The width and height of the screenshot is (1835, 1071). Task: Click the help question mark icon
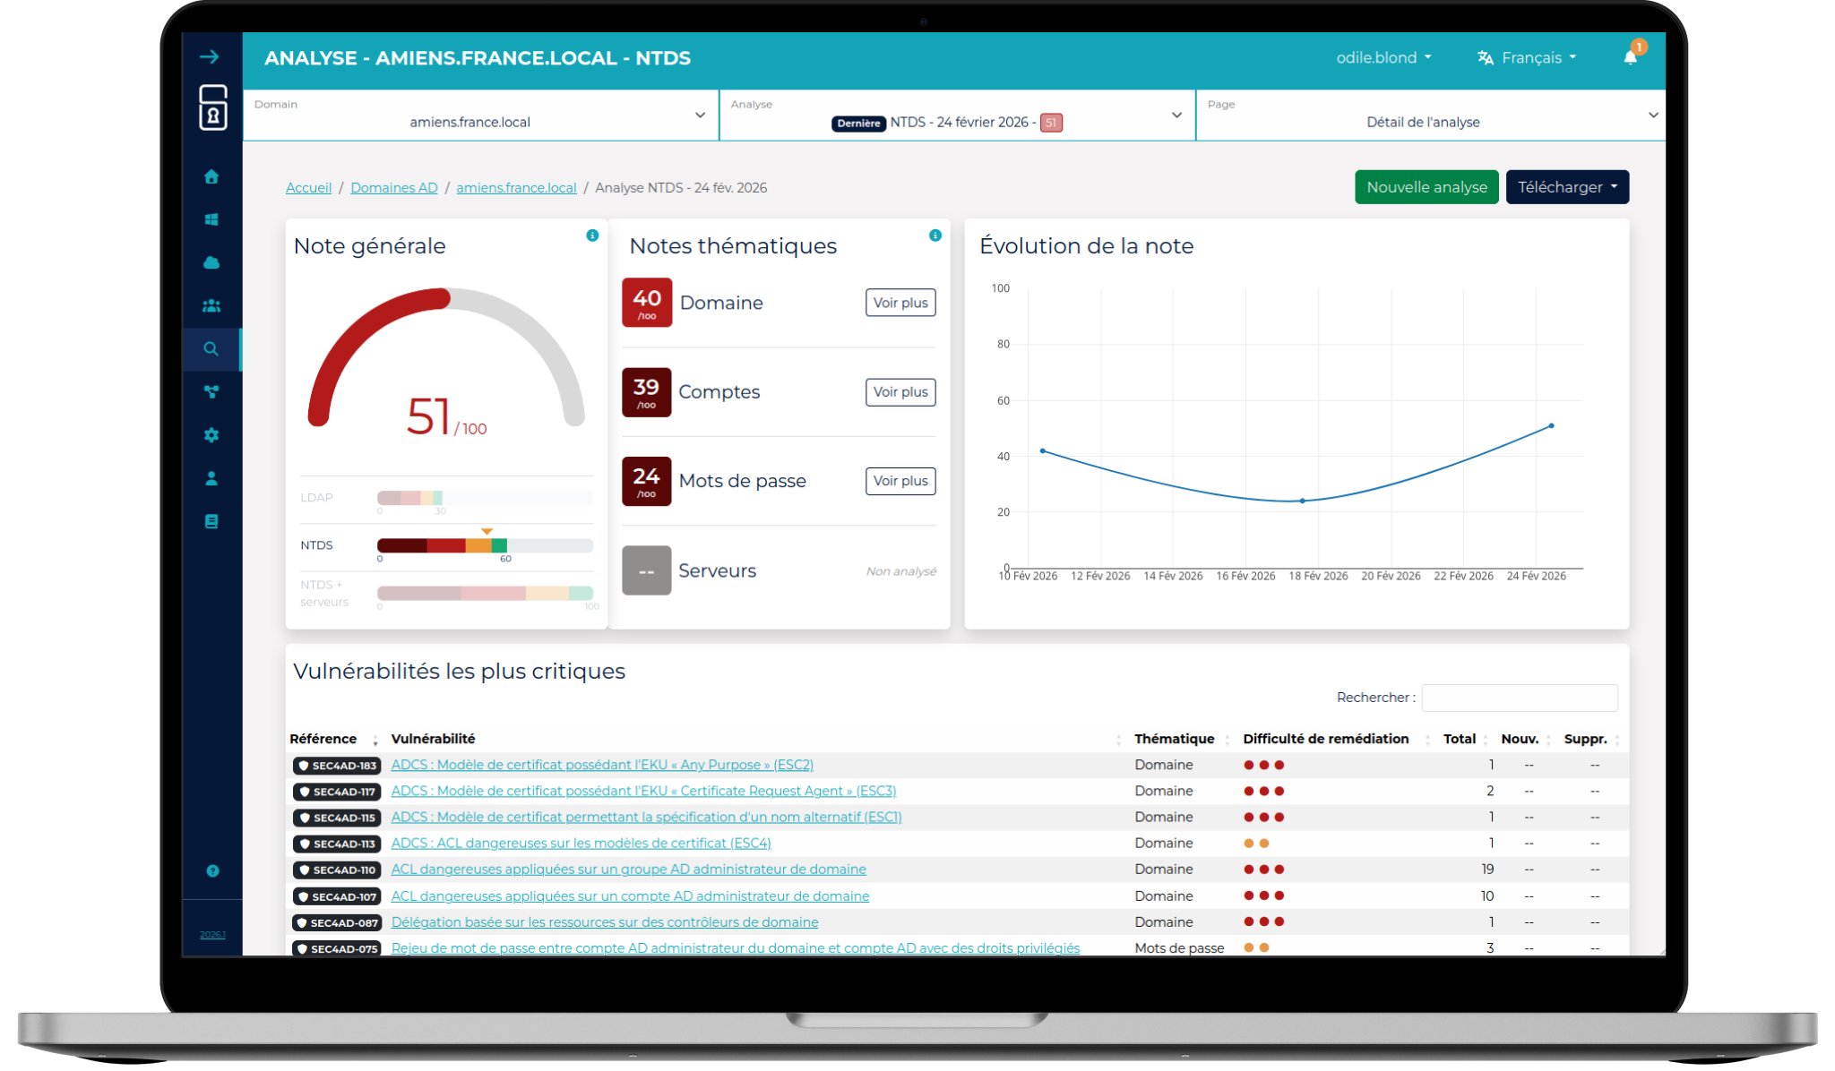tap(212, 870)
